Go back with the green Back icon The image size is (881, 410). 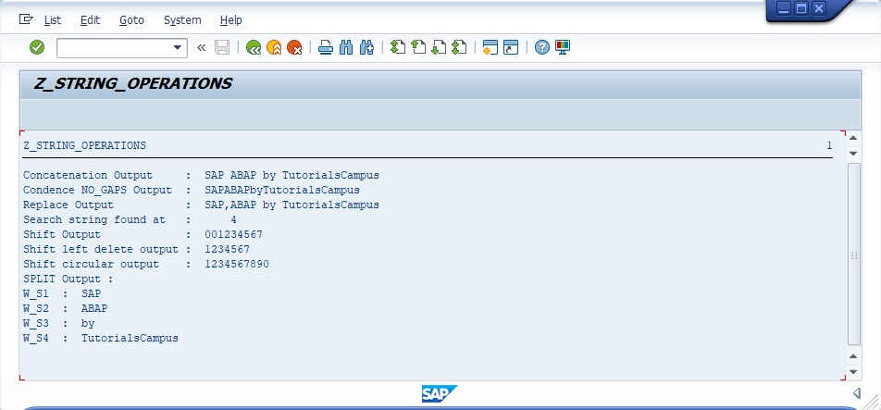point(254,47)
